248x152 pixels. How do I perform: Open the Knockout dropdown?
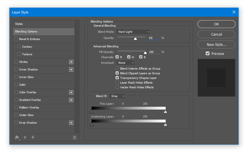pyautogui.click(x=125, y=63)
